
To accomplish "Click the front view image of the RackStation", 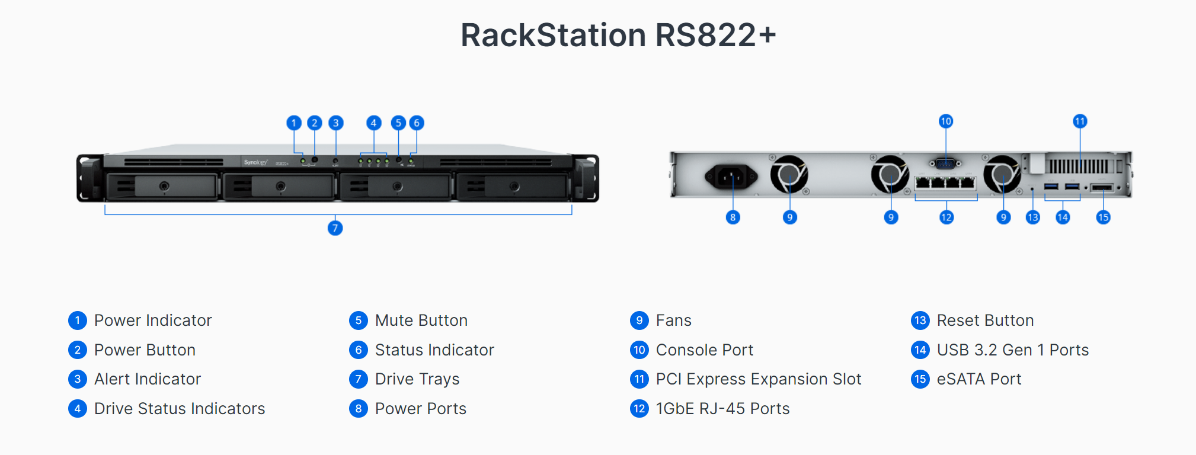I will [x=338, y=173].
